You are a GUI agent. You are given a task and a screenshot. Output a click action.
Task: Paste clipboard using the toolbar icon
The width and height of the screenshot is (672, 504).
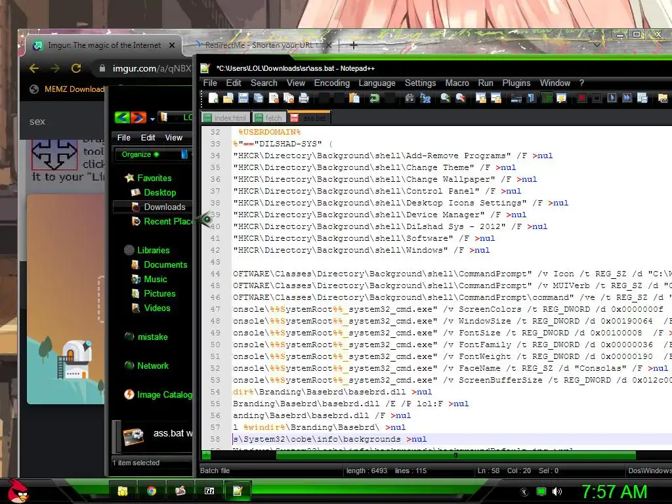click(354, 98)
